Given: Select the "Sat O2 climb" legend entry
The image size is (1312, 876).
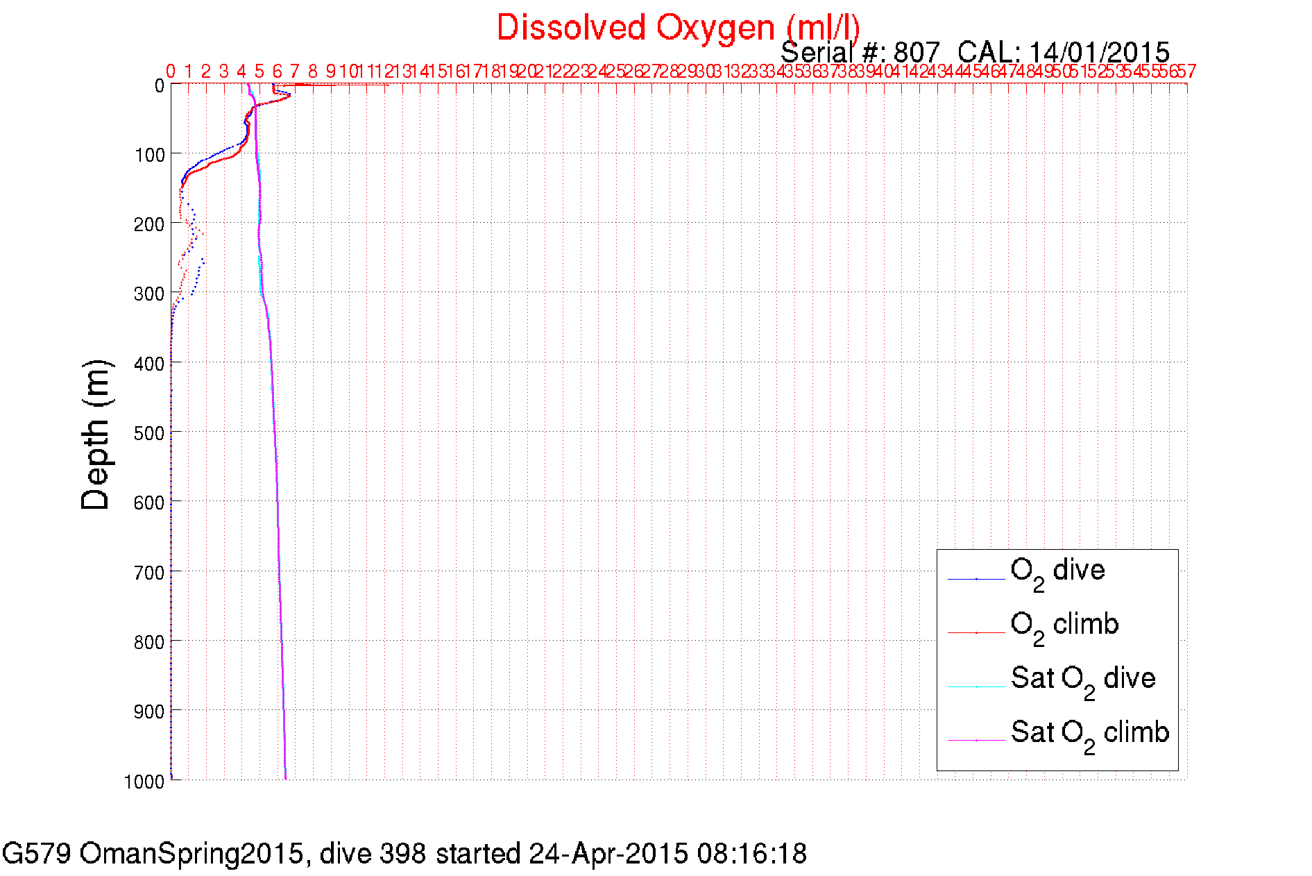Looking at the screenshot, I should point(1090,736).
